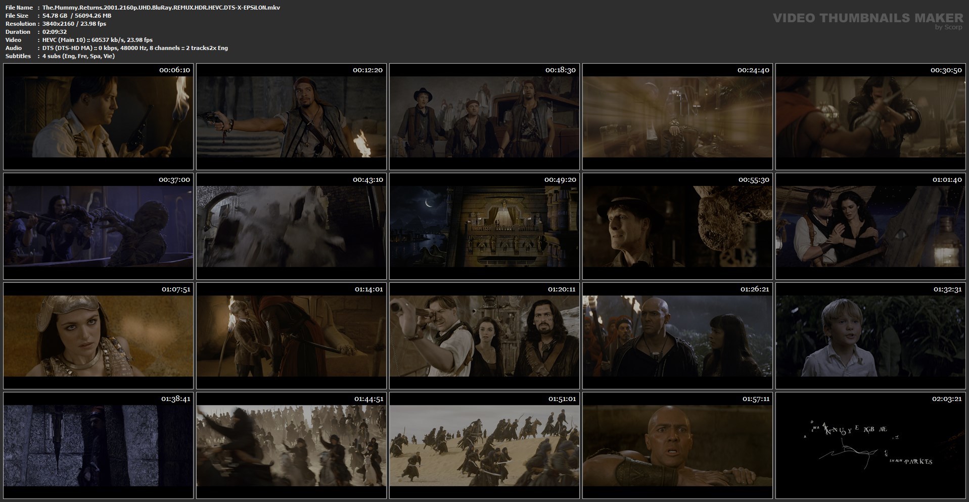The height and width of the screenshot is (502, 969).
Task: Open the thumbnail stamped 00:37:00
Action: 98,226
